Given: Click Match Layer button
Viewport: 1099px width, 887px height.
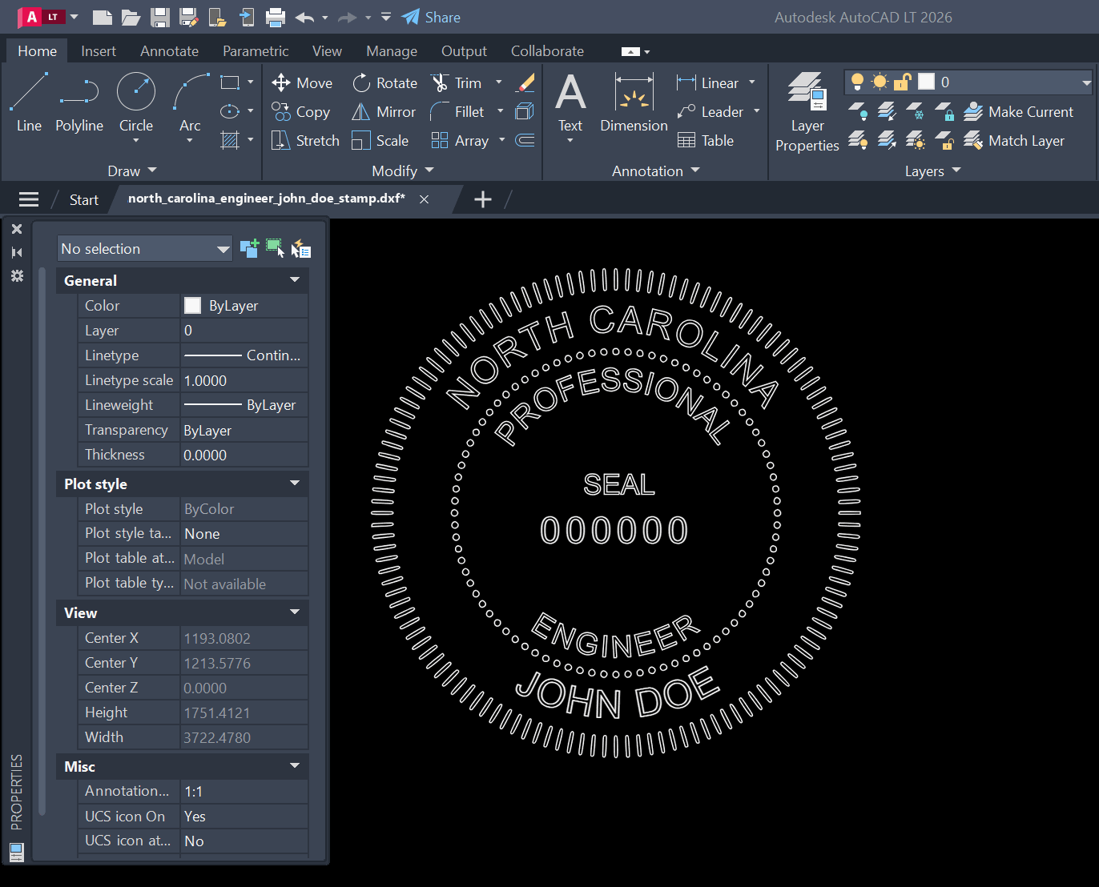Looking at the screenshot, I should coord(1014,141).
